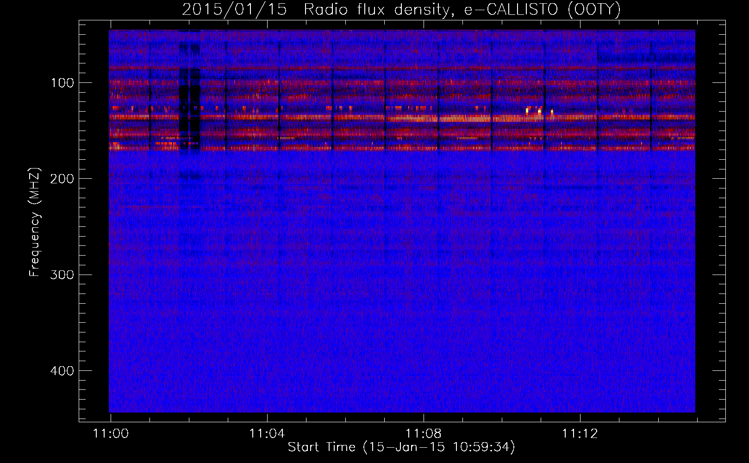Image resolution: width=749 pixels, height=463 pixels.
Task: Click the 11:04 time tick label
Action: coord(267,434)
